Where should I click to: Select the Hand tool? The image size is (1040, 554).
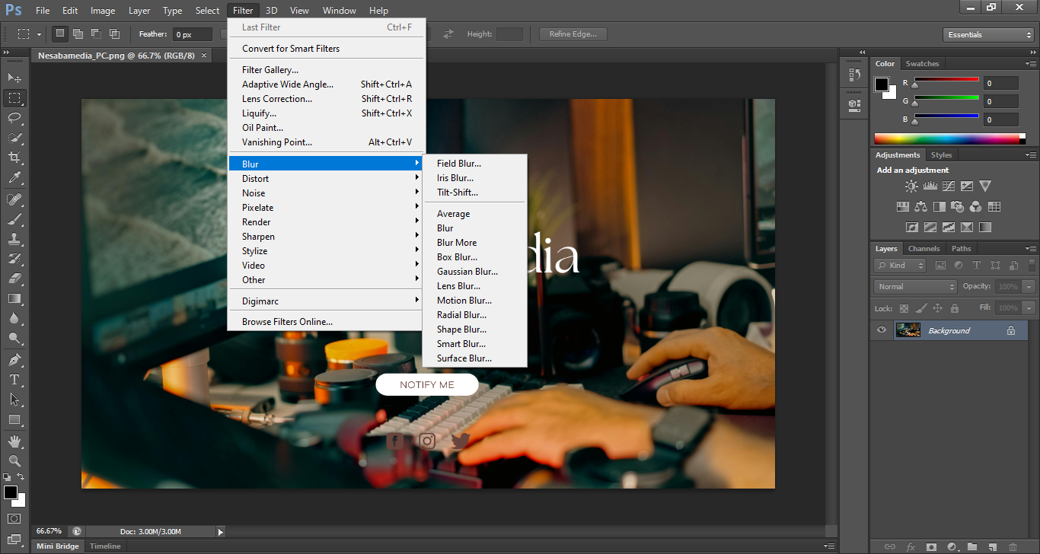(x=14, y=441)
